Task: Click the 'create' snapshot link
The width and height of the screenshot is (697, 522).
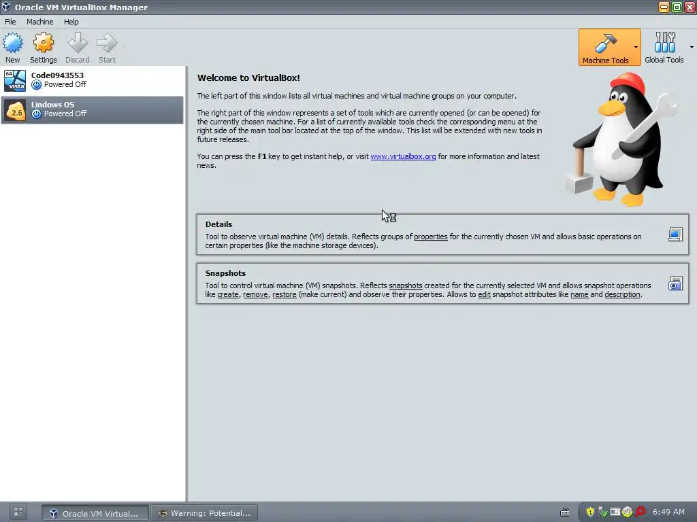Action: [228, 295]
